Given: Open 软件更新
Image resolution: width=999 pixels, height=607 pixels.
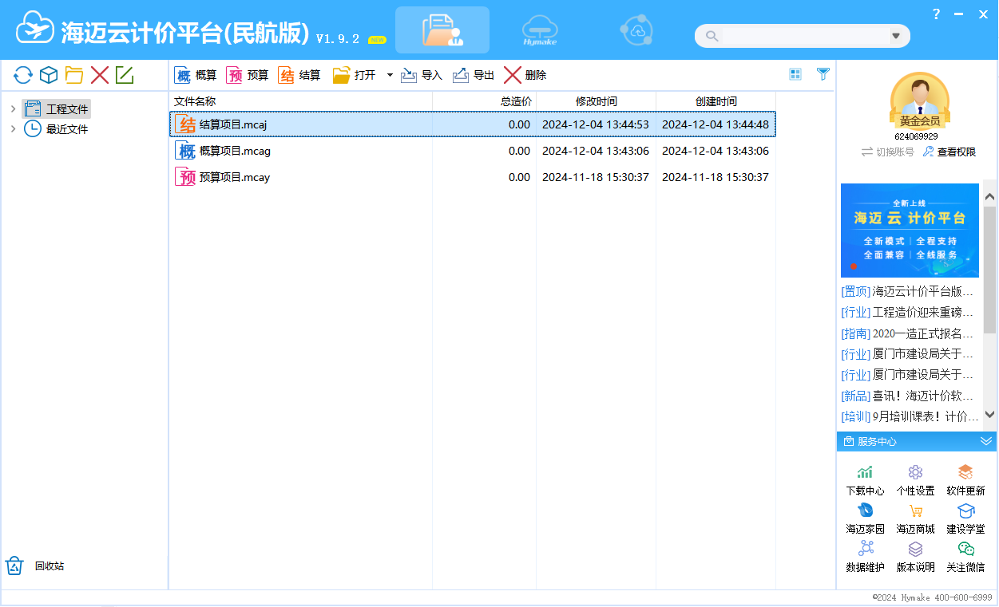Looking at the screenshot, I should [x=965, y=481].
